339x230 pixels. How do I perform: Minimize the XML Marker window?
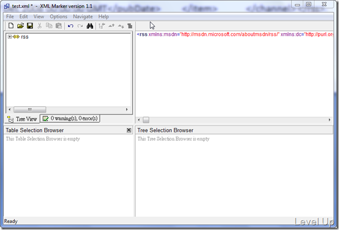tap(297, 5)
